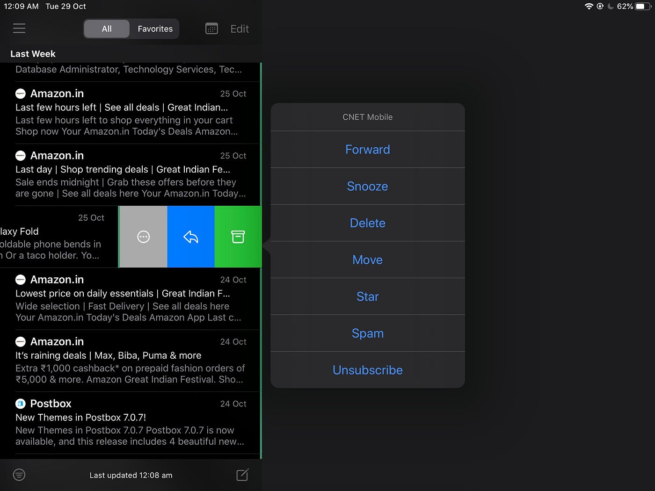Choose Forward in the CNET Mobile menu
Viewport: 655px width, 491px height.
pyautogui.click(x=368, y=150)
